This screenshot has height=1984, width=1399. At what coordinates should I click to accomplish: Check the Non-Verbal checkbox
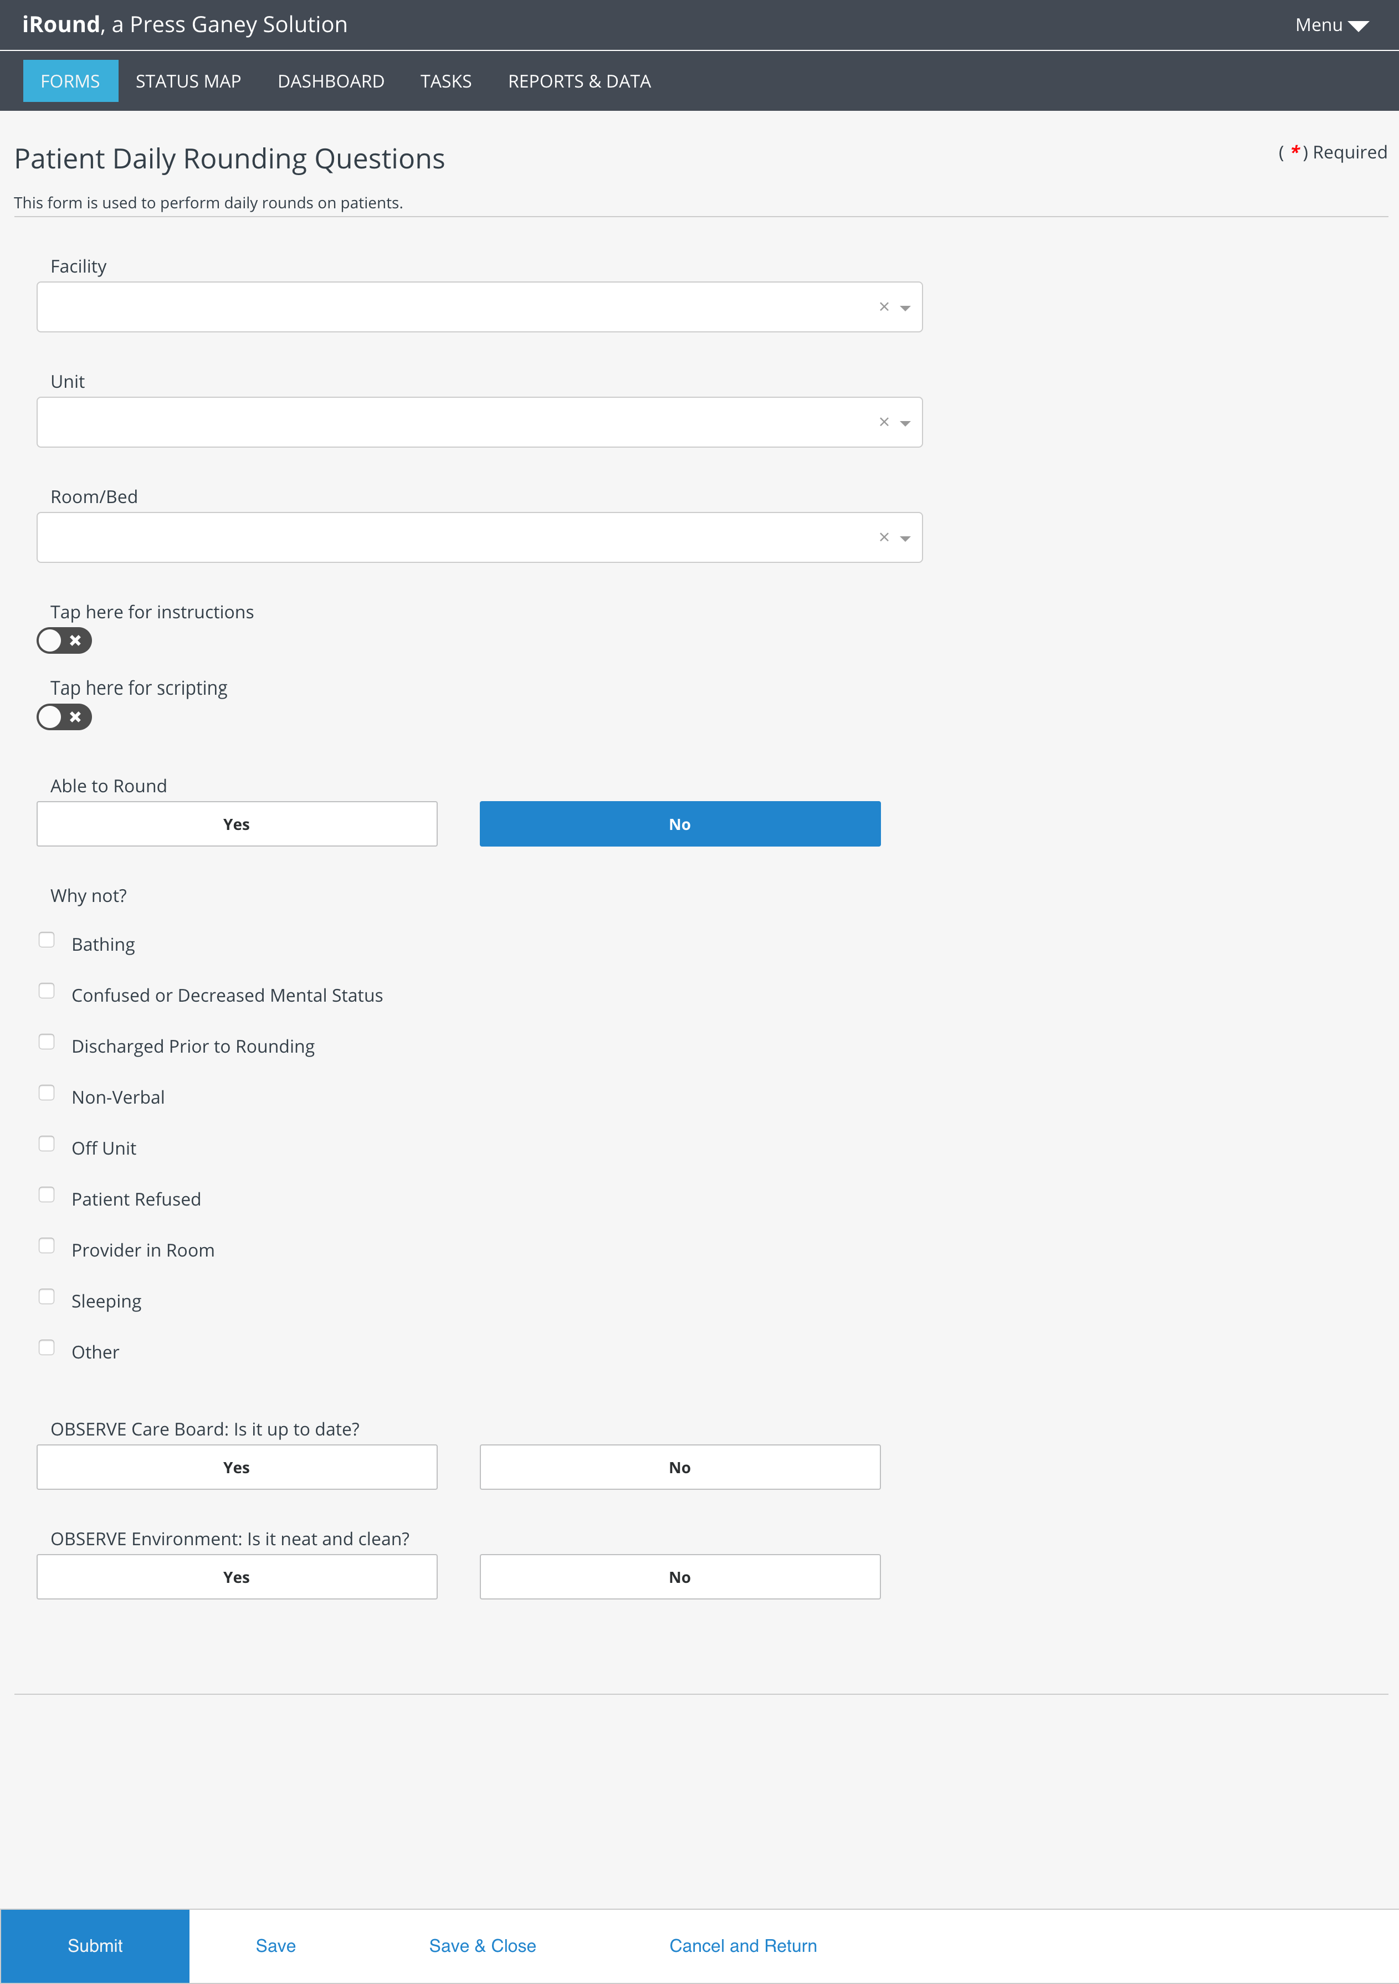pos(47,1093)
